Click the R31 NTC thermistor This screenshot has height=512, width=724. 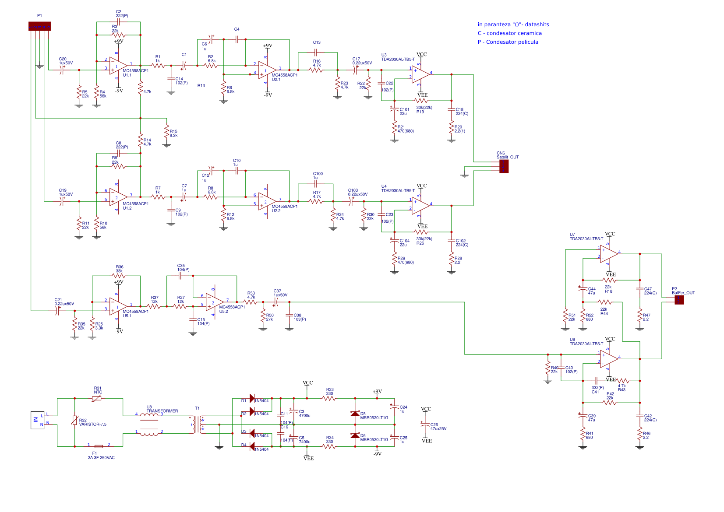pos(97,398)
